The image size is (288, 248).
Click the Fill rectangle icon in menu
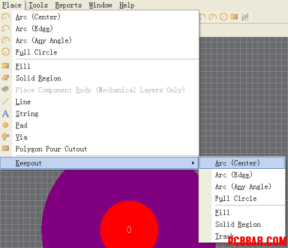click(5, 66)
